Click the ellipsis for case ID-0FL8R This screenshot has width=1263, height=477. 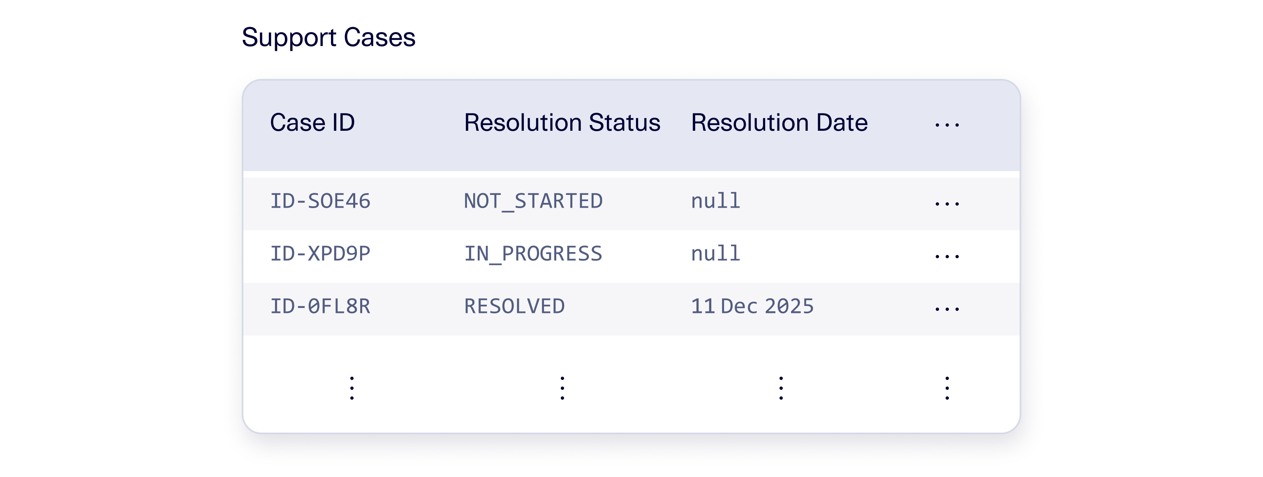coord(946,309)
